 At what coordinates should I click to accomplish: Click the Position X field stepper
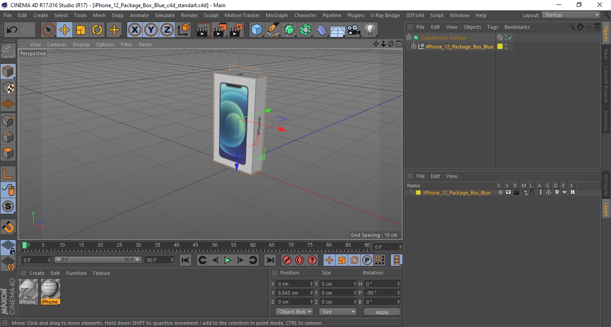click(x=312, y=284)
